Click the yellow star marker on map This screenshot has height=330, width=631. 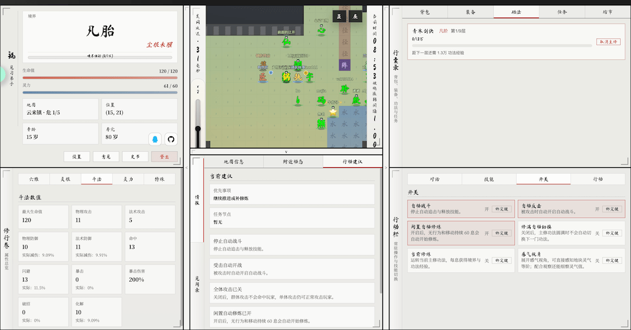(x=333, y=110)
